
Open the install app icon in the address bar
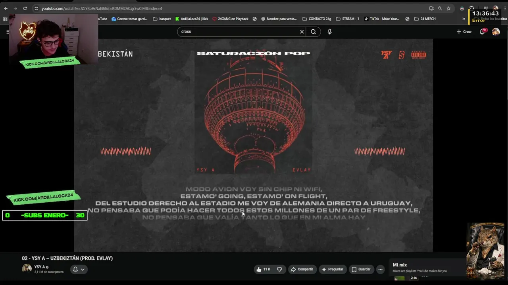tap(431, 8)
